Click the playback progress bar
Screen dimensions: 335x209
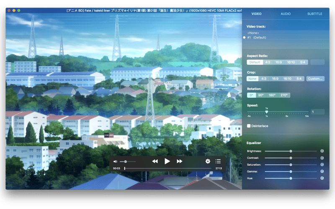pos(168,168)
